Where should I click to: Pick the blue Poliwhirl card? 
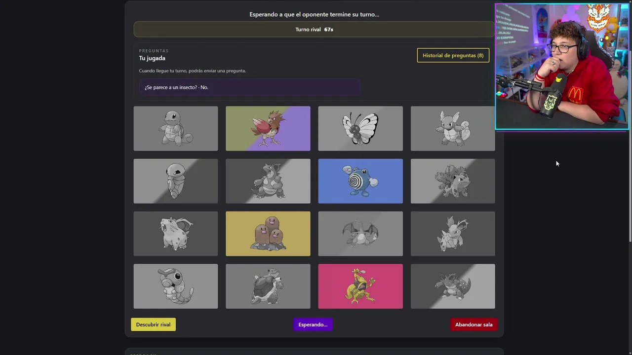tap(360, 181)
